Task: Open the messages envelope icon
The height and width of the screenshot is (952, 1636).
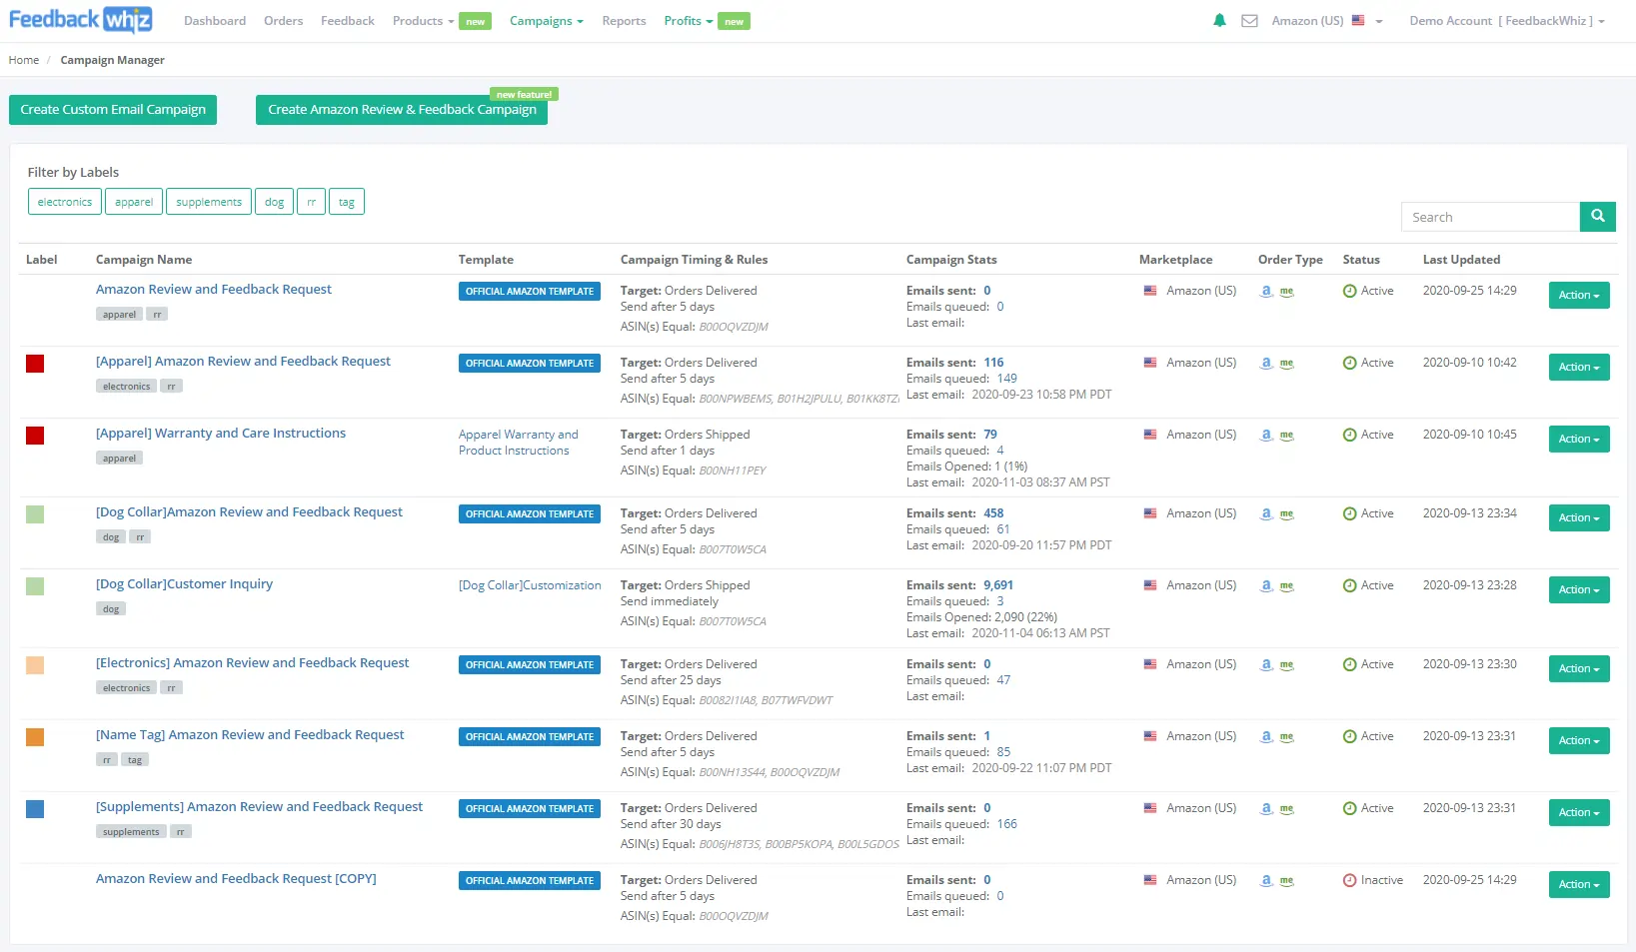Action: [x=1249, y=20]
